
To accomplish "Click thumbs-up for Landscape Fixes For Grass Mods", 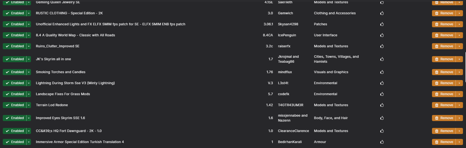I will tap(382, 94).
